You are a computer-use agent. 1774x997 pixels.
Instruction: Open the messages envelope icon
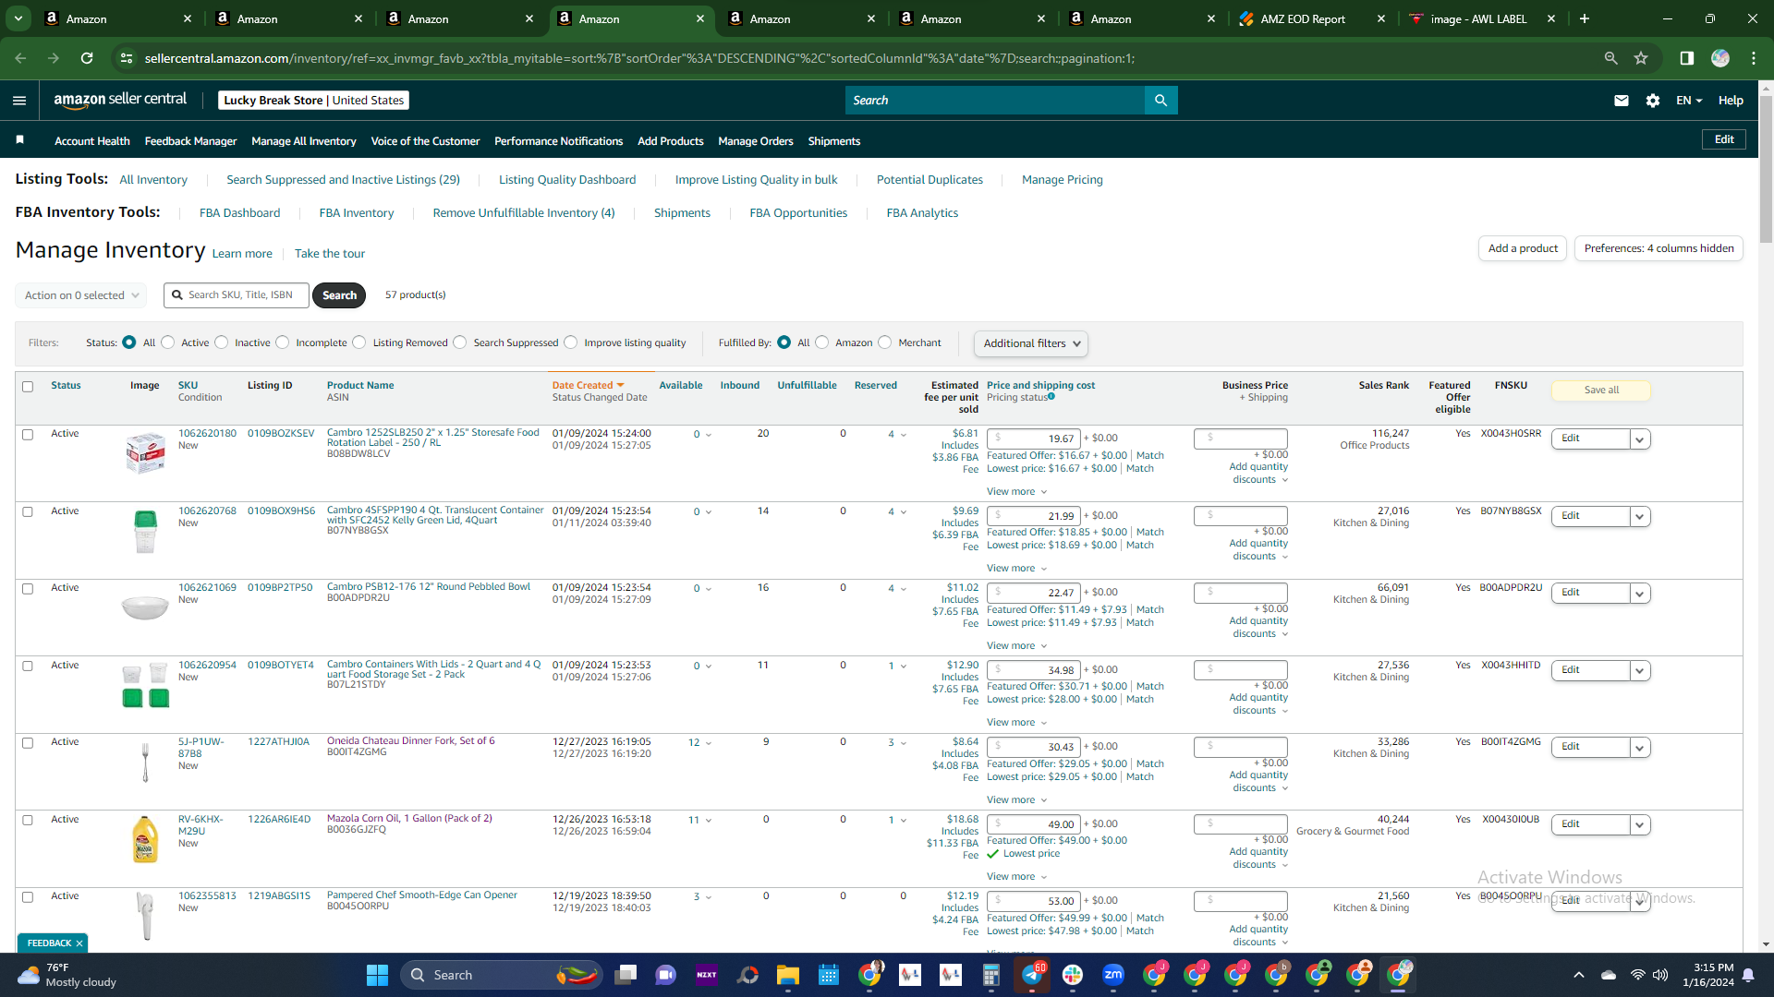(1622, 101)
